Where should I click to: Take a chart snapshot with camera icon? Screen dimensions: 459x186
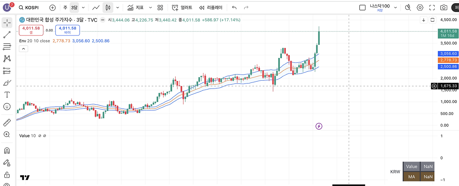[x=444, y=8]
